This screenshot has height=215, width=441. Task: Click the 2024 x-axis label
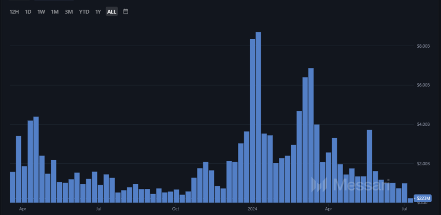click(x=252, y=209)
